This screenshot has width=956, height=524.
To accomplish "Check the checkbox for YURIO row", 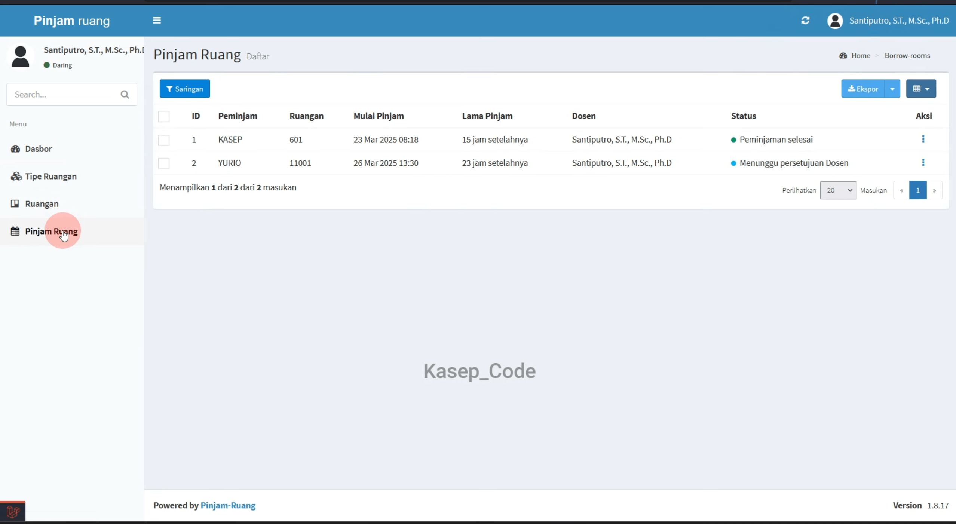I will (164, 163).
